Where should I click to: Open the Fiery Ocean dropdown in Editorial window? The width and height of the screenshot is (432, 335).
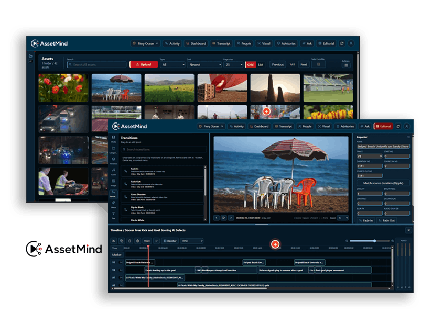[211, 126]
